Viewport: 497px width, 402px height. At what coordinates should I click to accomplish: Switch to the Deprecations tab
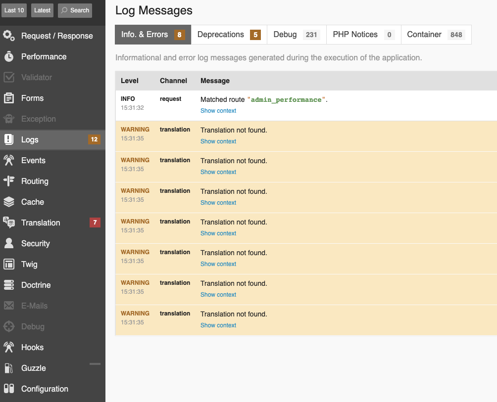coord(229,35)
